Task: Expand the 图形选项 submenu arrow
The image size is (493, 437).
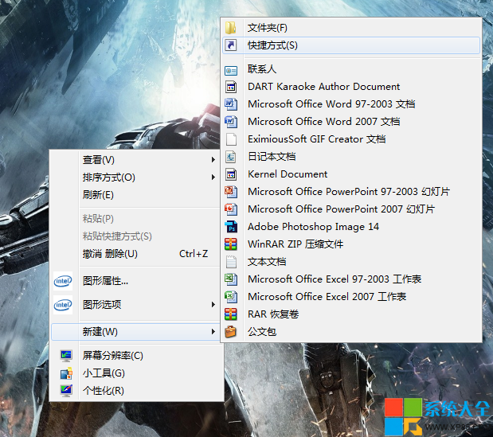Action: click(213, 305)
